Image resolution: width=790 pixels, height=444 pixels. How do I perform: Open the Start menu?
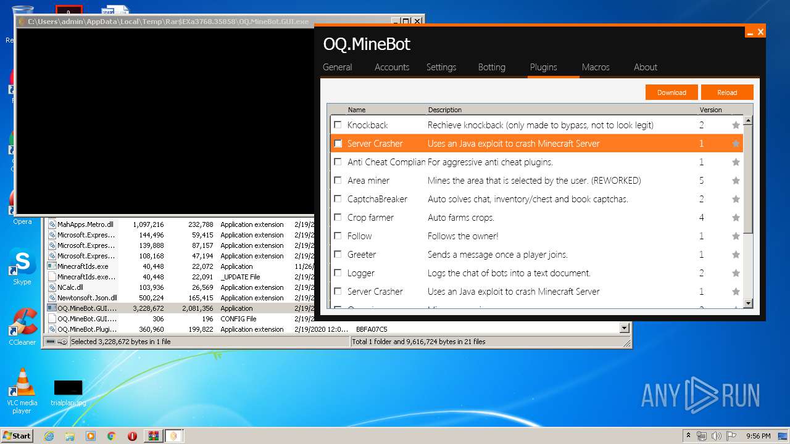17,436
